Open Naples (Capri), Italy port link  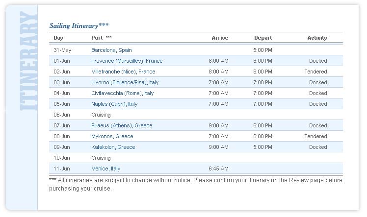click(x=114, y=104)
